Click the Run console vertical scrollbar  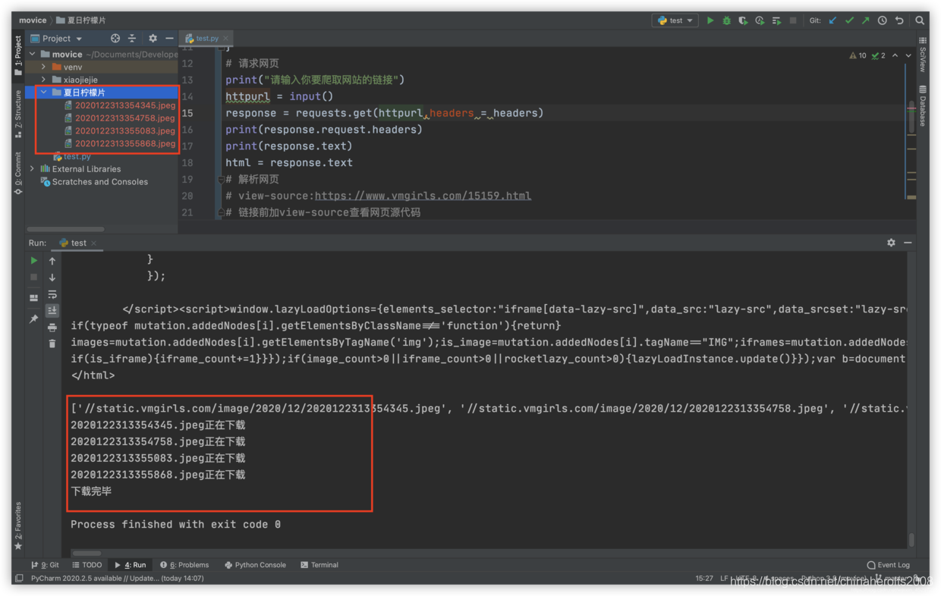point(911,539)
